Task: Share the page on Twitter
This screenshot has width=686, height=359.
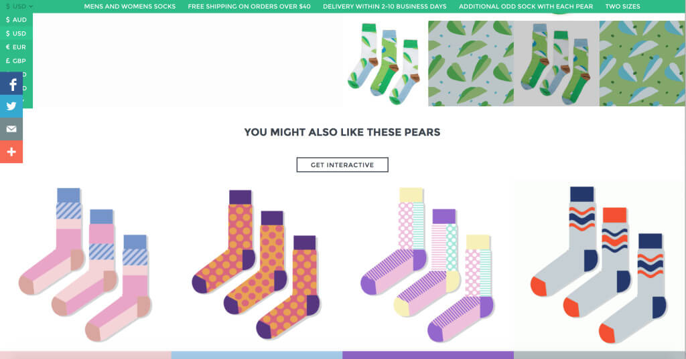Action: coord(11,106)
